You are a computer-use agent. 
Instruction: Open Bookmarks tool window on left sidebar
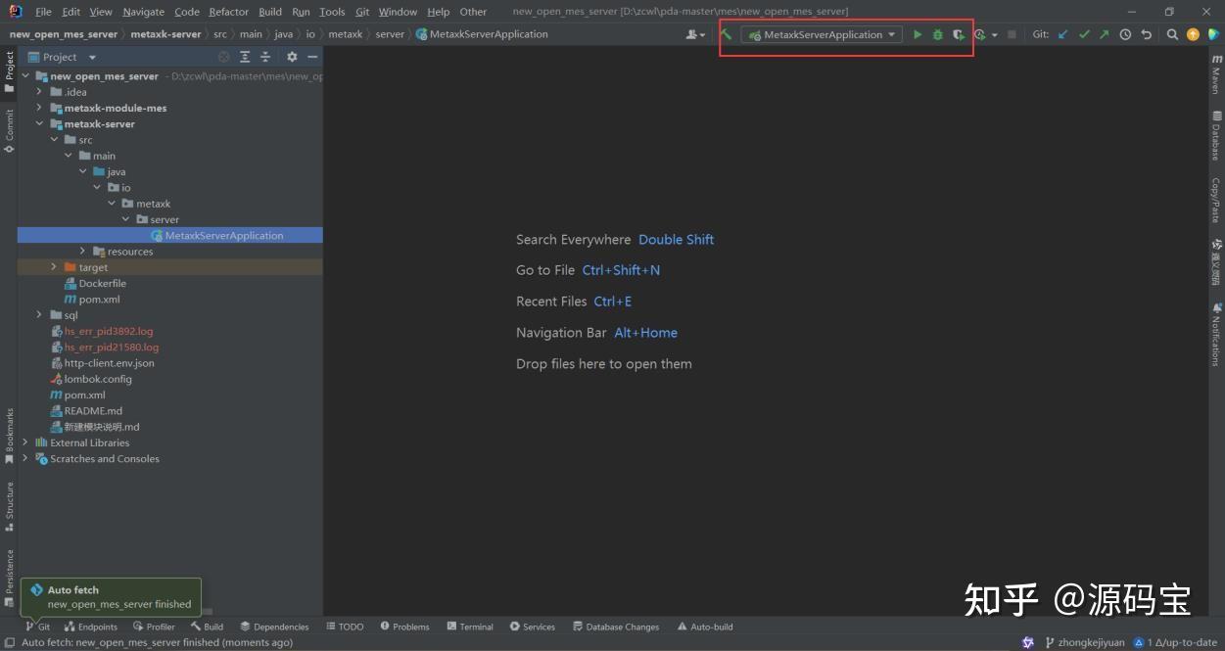(x=9, y=436)
